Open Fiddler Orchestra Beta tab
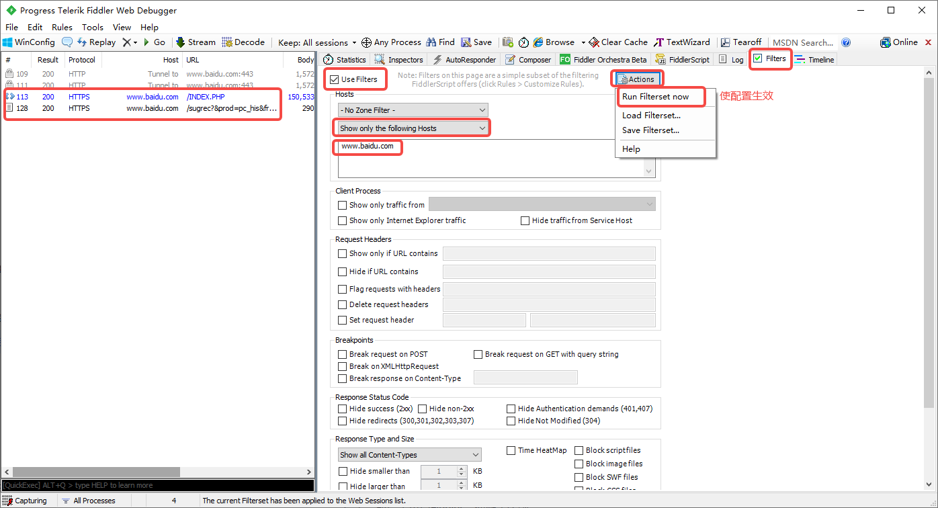 pyautogui.click(x=603, y=60)
